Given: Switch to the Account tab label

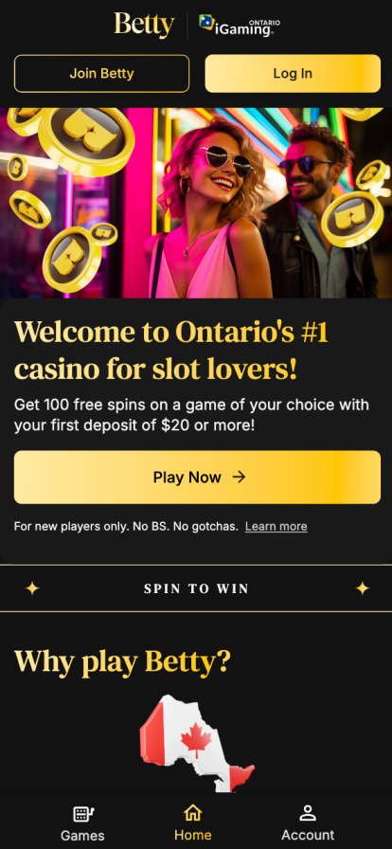Looking at the screenshot, I should [308, 835].
